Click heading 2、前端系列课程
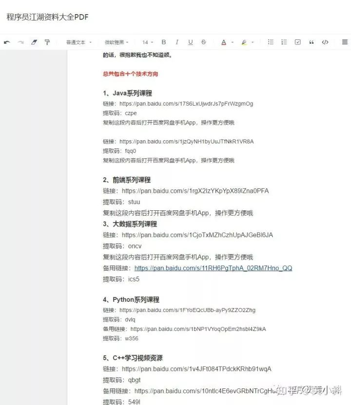351x405 pixels. click(127, 180)
